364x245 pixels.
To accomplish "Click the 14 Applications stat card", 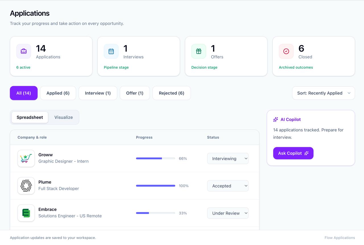I will pyautogui.click(x=51, y=56).
